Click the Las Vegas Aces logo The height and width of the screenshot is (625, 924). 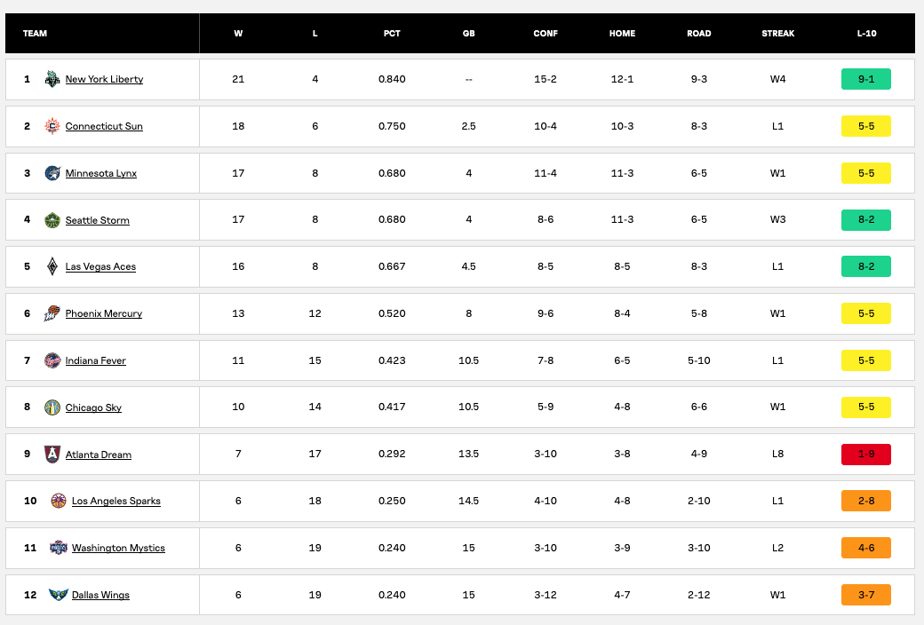[x=52, y=266]
